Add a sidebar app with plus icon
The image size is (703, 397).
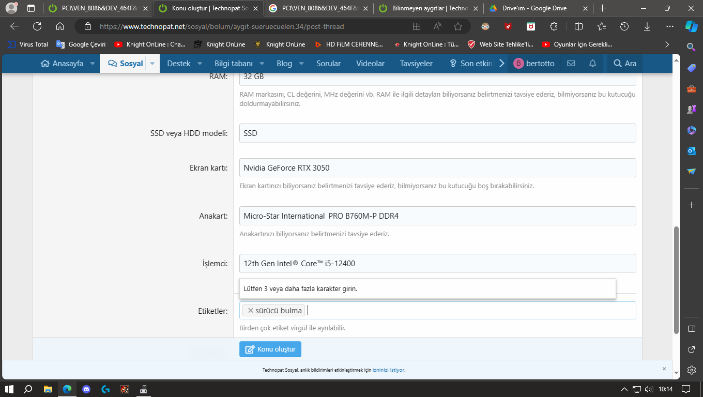[691, 205]
